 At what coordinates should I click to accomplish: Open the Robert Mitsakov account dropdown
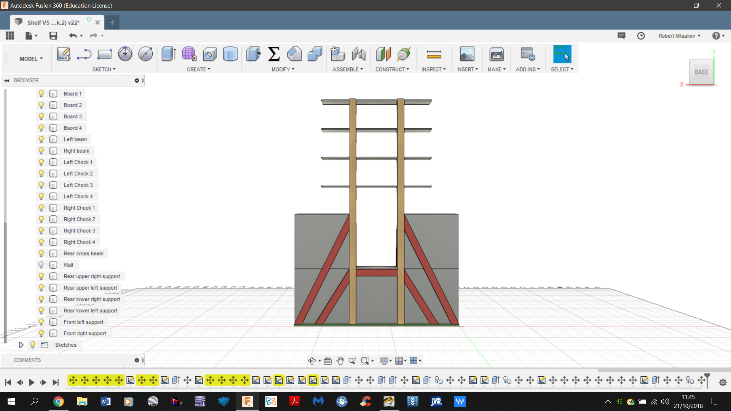pos(679,36)
